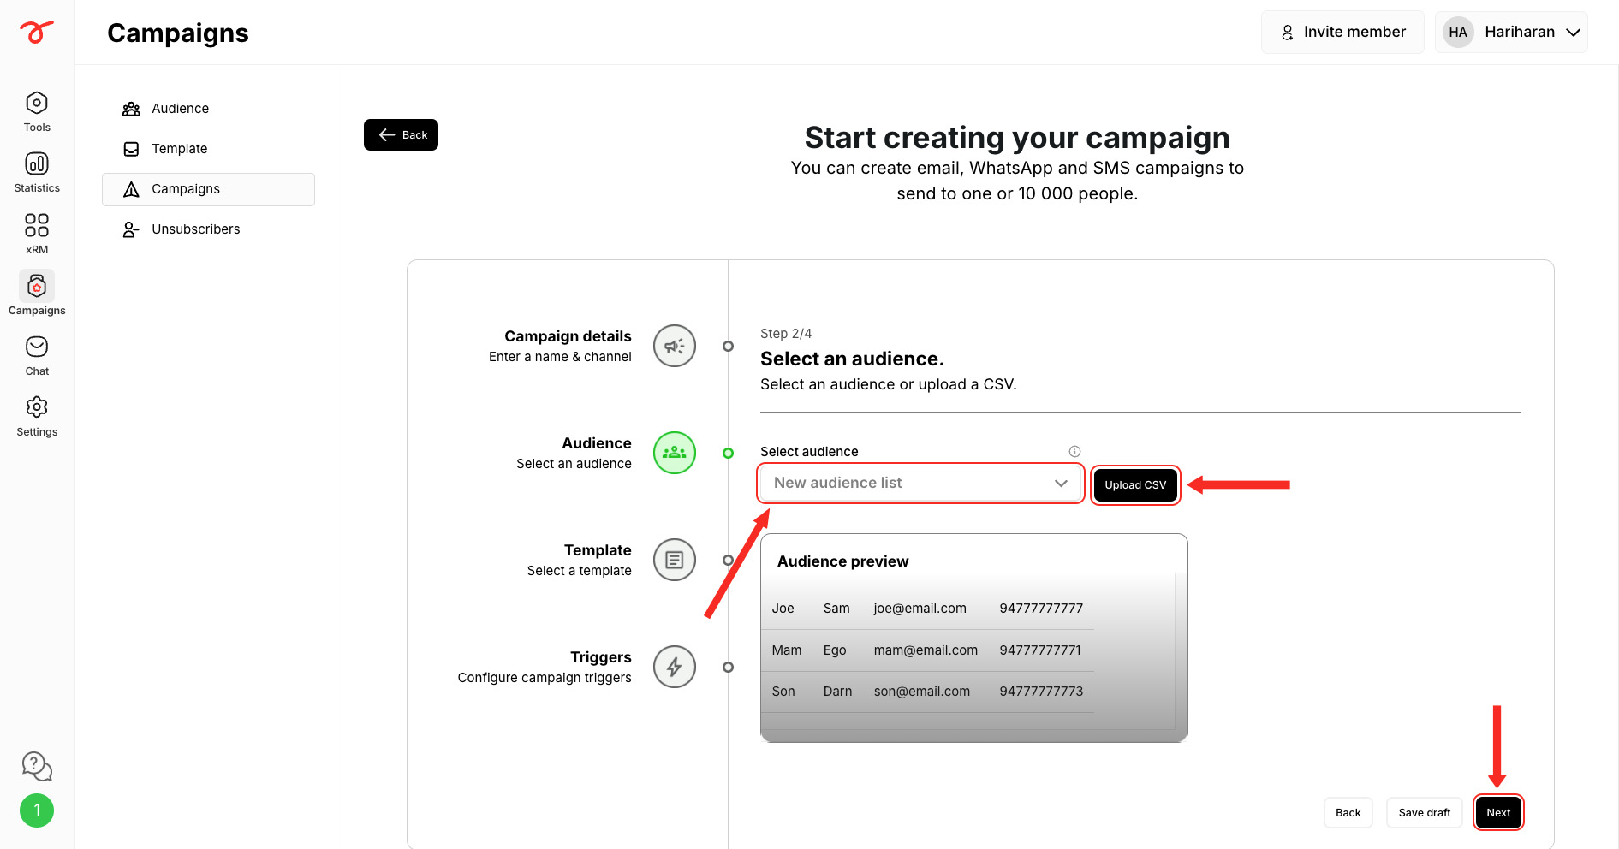Click the Invite member button
This screenshot has height=849, width=1619.
[1342, 33]
